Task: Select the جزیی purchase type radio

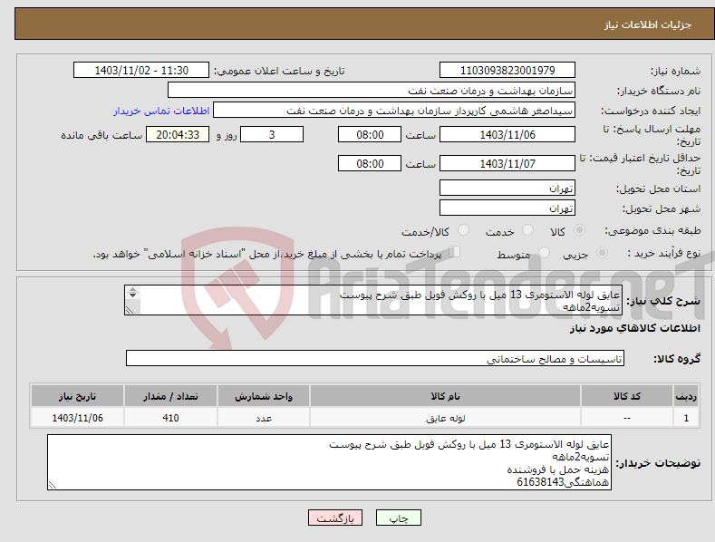Action: [x=602, y=252]
